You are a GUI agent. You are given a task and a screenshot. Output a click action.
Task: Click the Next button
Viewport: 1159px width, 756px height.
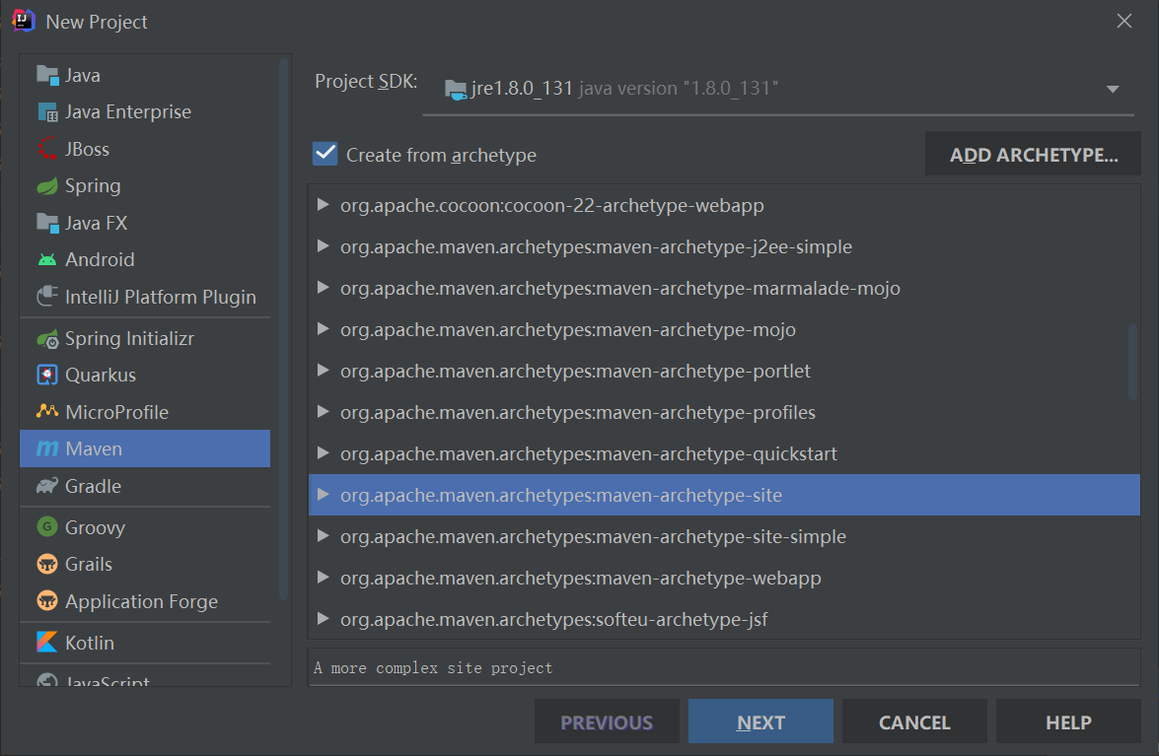point(761,722)
